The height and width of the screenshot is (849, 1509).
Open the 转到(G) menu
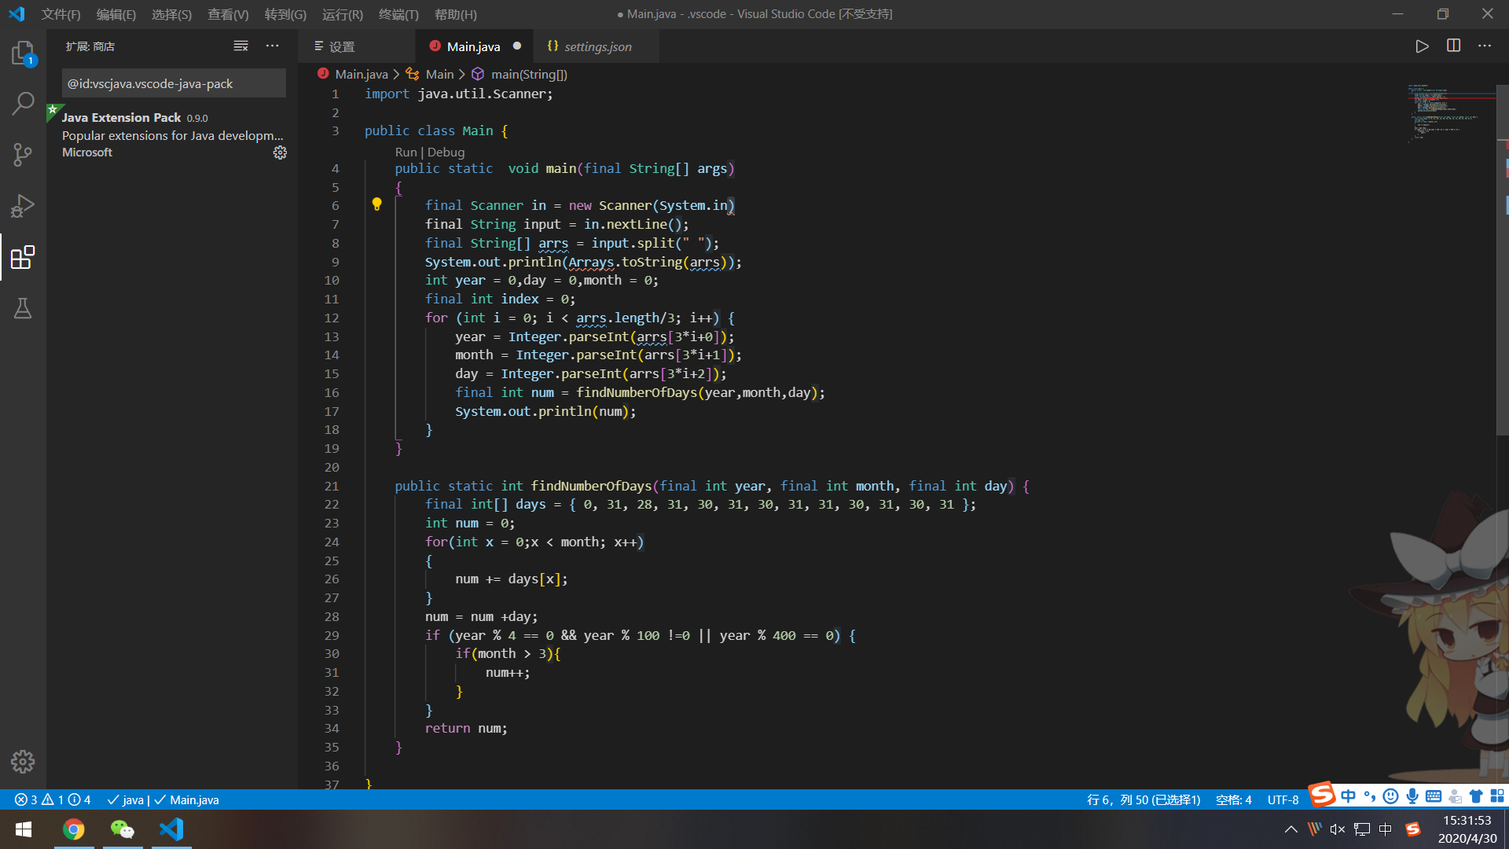tap(285, 14)
